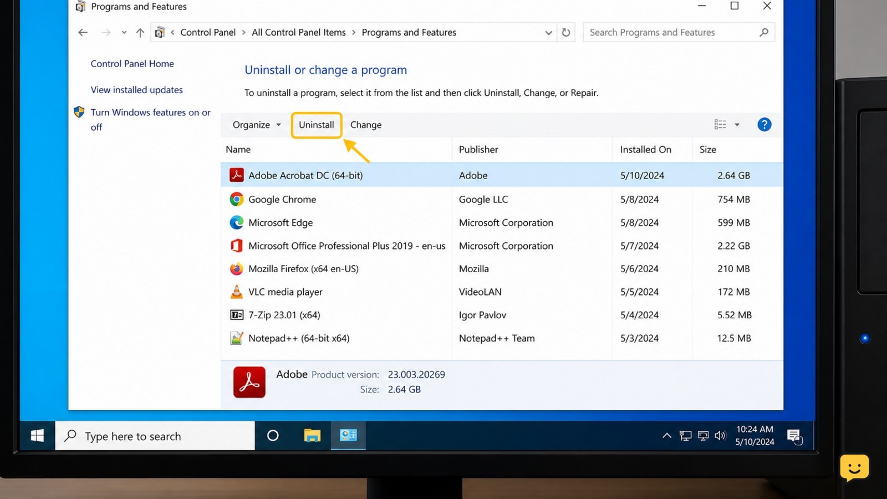Expand the Control Panel breadcrumb chevron
The height and width of the screenshot is (499, 887).
pos(244,33)
